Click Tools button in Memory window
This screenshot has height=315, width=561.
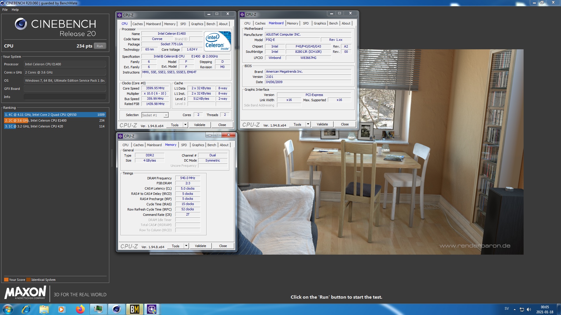[x=176, y=246]
